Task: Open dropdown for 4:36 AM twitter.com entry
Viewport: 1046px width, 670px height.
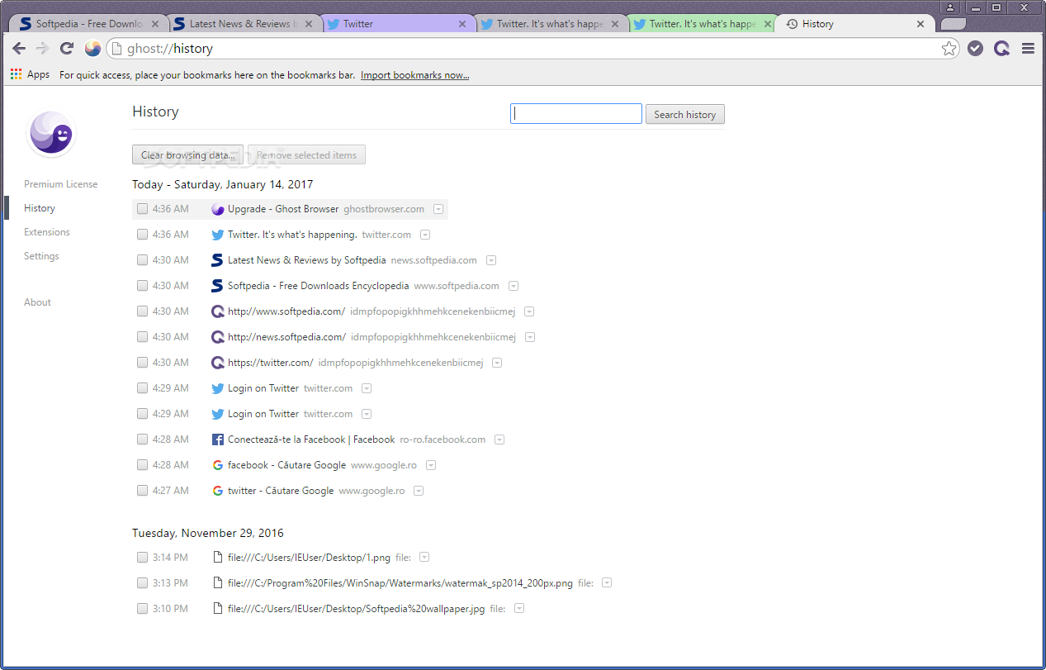Action: click(x=425, y=235)
